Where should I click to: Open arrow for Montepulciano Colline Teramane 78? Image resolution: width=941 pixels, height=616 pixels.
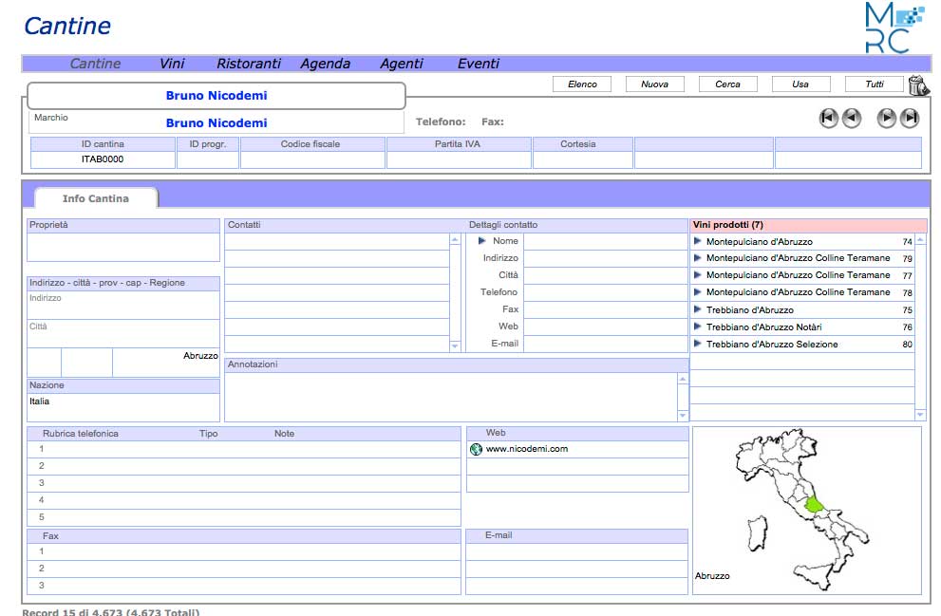tap(697, 292)
